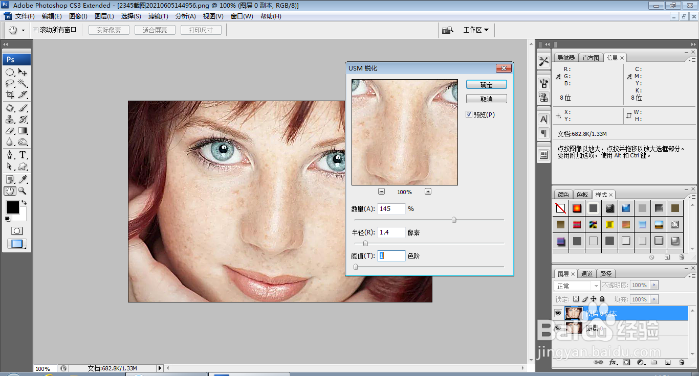Add a layer mask in Layers panel
This screenshot has height=376, width=699.
point(626,362)
